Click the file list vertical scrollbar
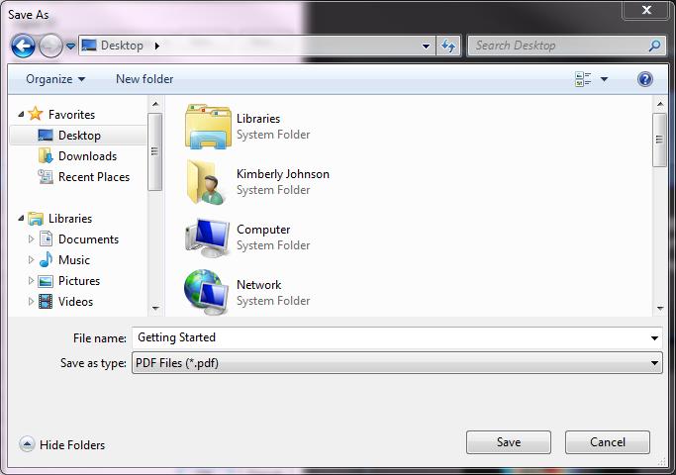 point(659,218)
